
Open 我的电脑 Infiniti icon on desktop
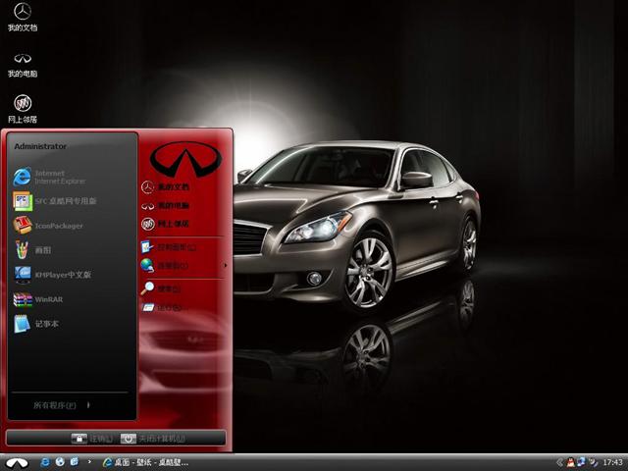click(23, 65)
